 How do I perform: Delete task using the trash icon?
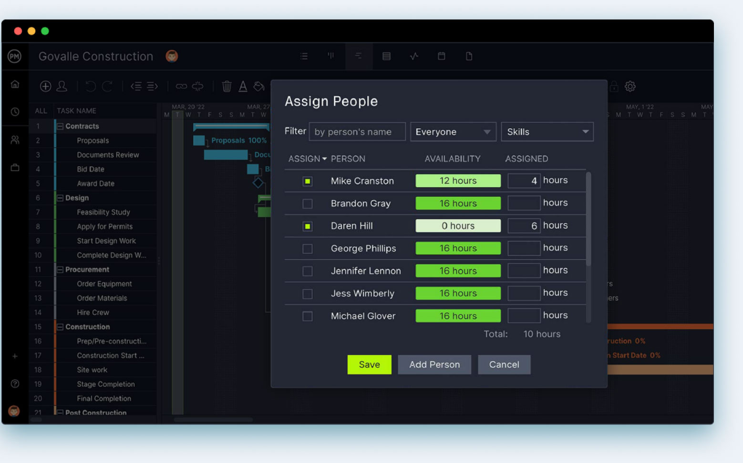[226, 86]
